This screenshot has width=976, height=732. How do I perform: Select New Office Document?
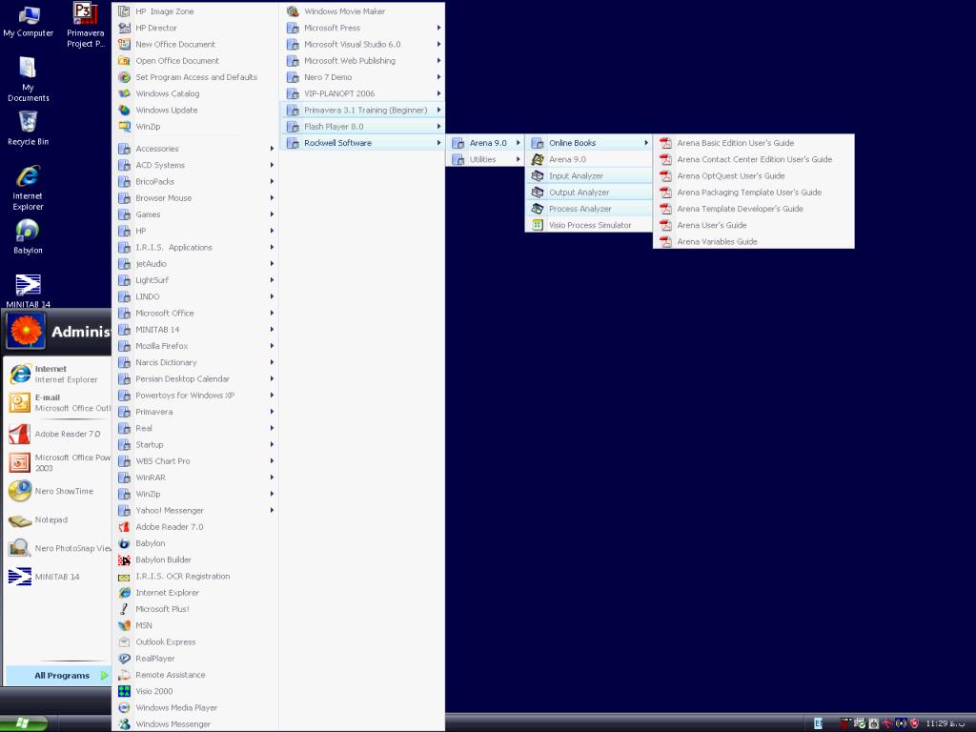[196, 44]
